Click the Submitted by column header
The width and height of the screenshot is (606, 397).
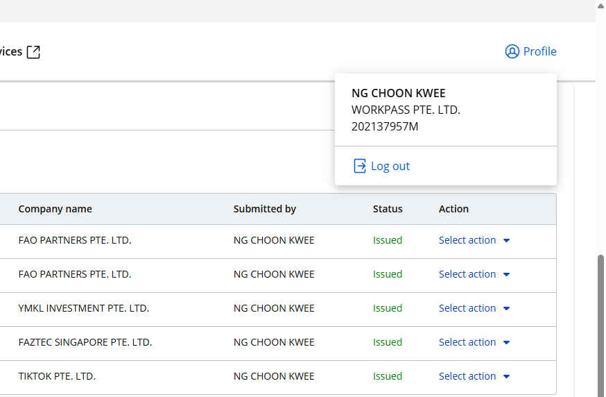[x=264, y=209]
